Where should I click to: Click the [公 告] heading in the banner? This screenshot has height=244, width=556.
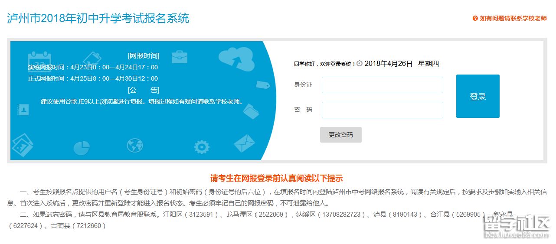tap(144, 90)
